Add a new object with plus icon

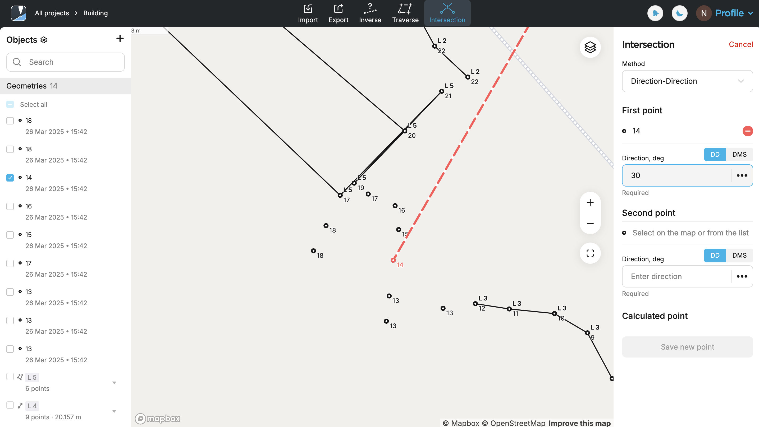click(x=120, y=38)
